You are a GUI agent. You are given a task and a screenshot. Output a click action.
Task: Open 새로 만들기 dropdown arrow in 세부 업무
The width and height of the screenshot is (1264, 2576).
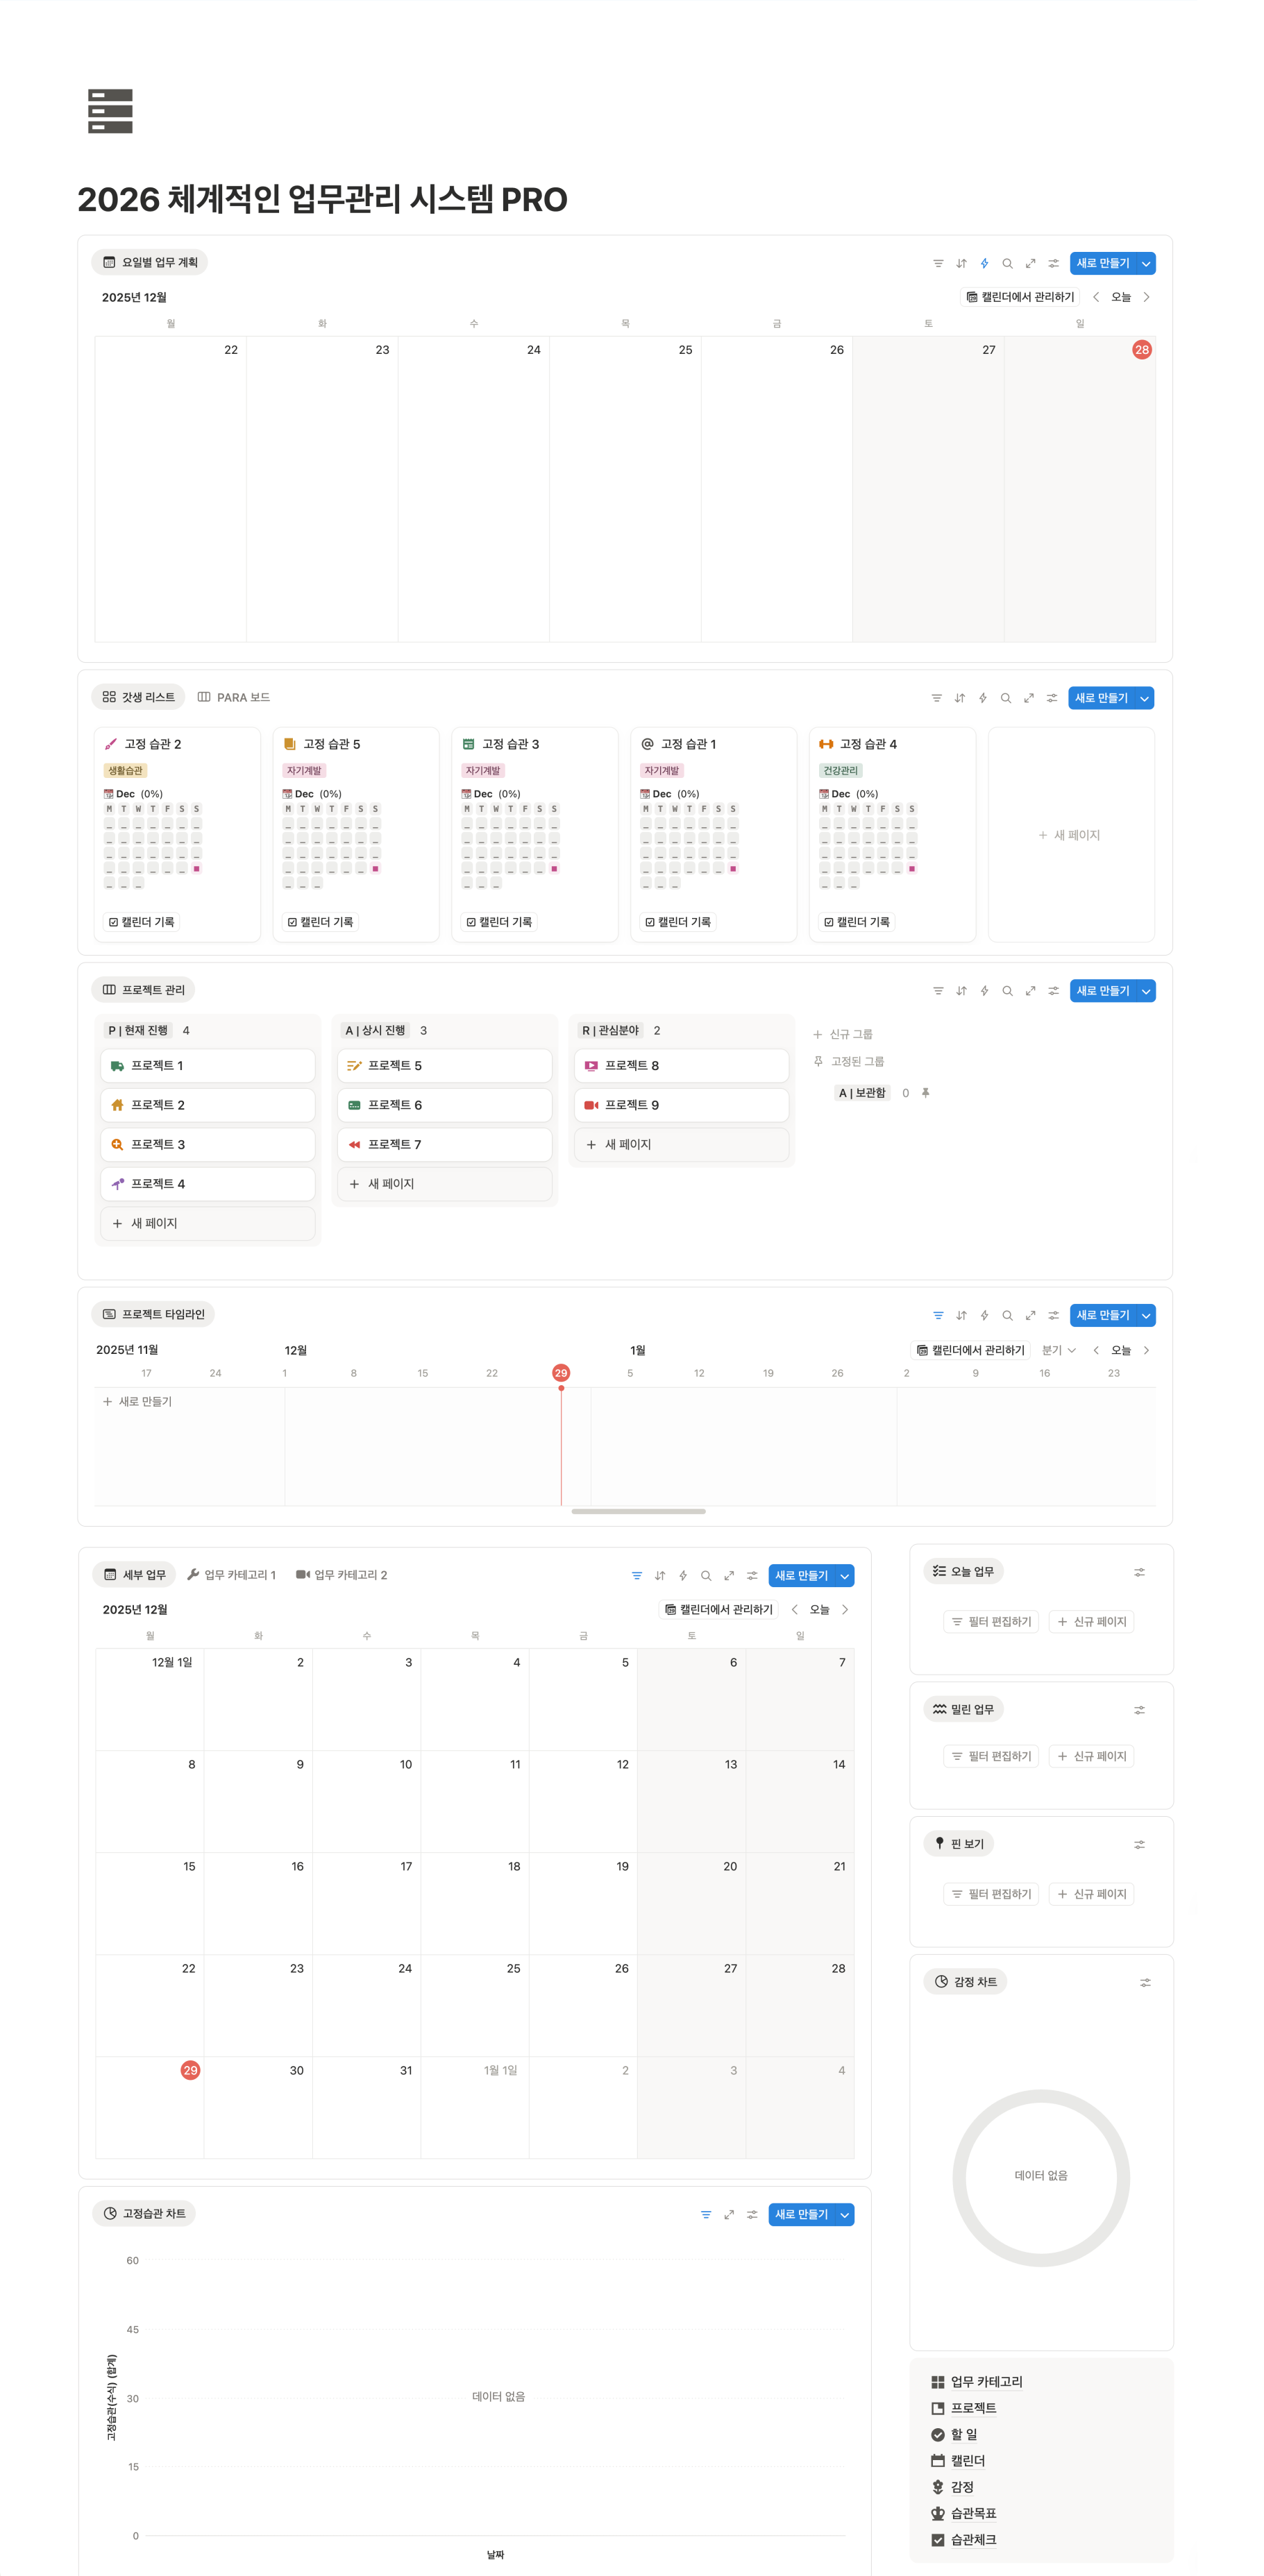845,1575
